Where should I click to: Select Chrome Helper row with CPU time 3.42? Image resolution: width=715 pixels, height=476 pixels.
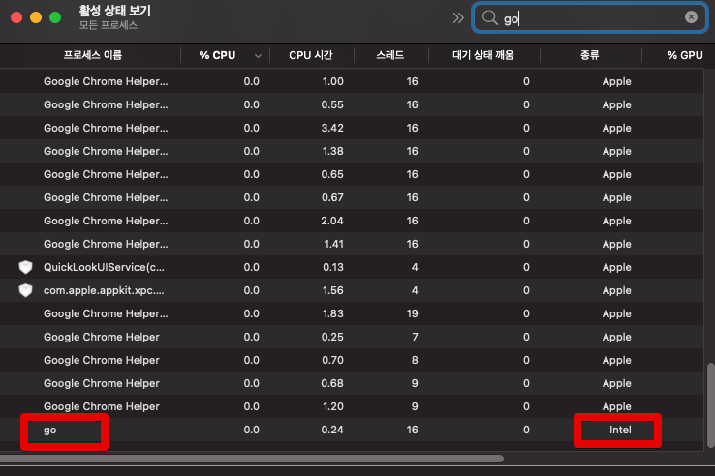pyautogui.click(x=351, y=128)
